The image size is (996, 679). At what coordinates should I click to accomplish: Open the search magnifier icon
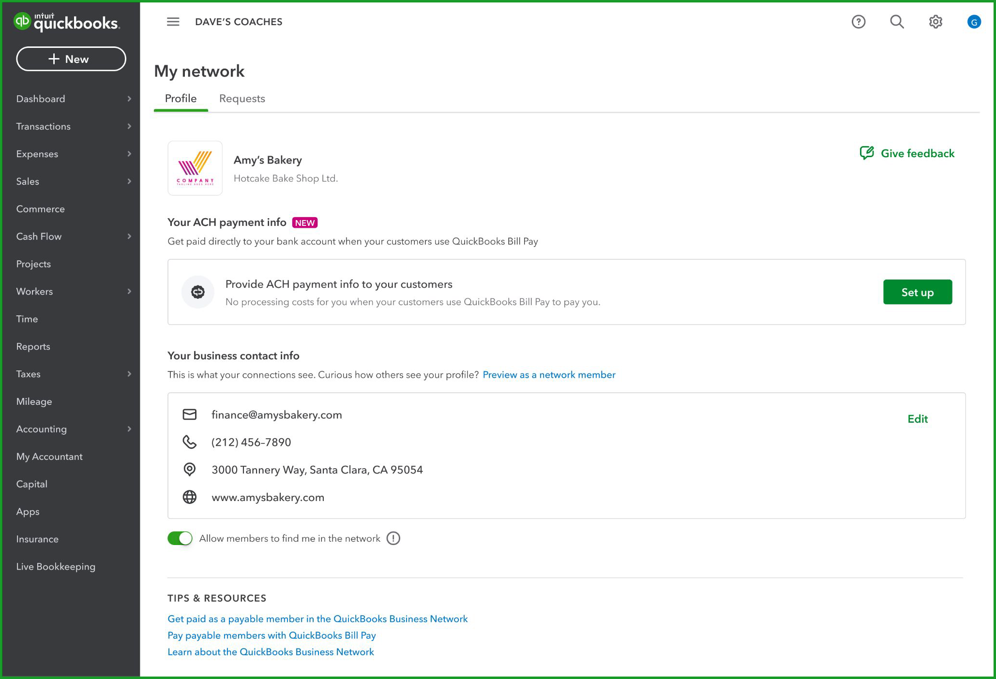coord(897,22)
